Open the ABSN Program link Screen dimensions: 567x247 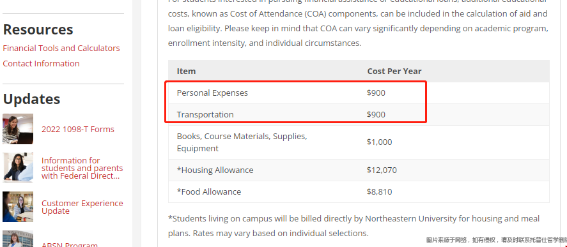[70, 245]
